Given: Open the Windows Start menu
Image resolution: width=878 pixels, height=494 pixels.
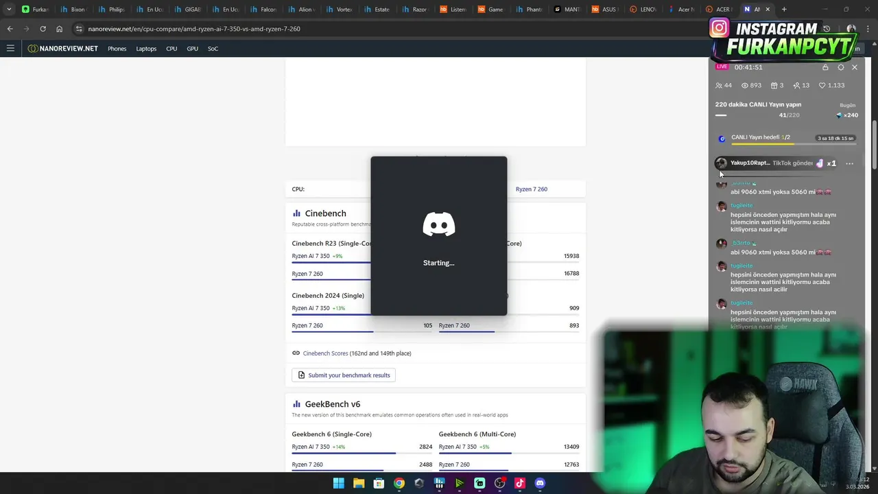Looking at the screenshot, I should [x=338, y=483].
